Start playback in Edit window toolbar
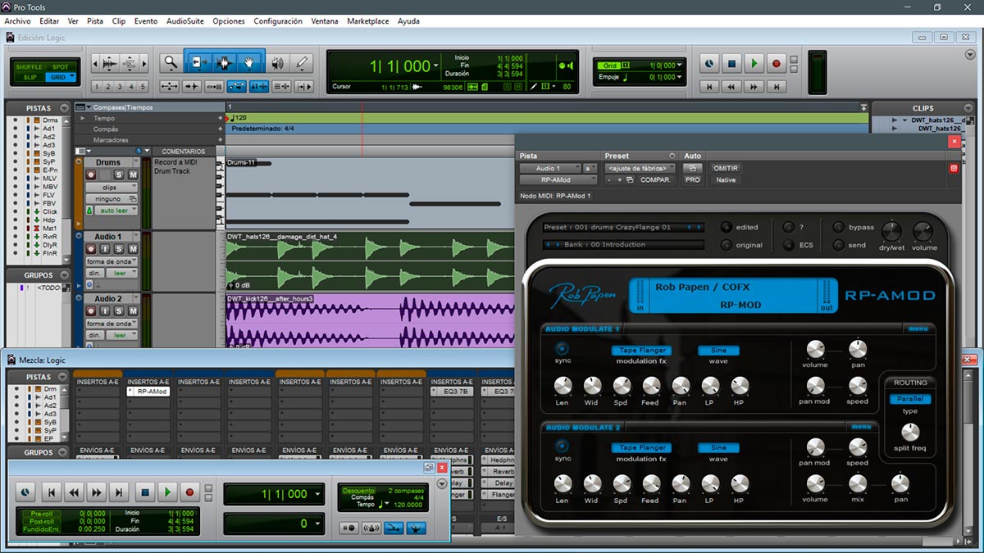This screenshot has width=984, height=553. tap(754, 63)
